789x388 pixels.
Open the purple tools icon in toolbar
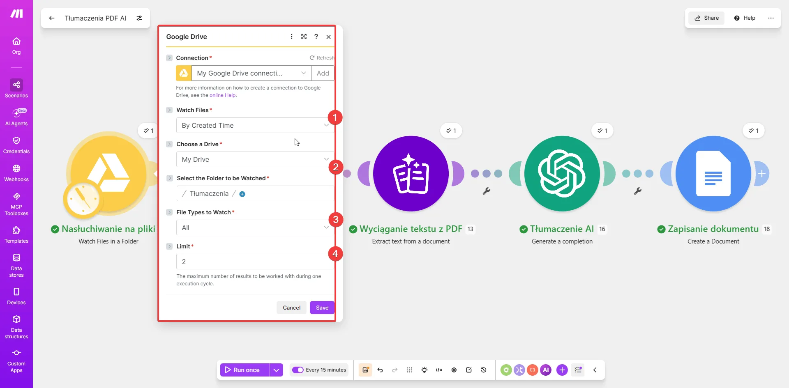coord(519,370)
